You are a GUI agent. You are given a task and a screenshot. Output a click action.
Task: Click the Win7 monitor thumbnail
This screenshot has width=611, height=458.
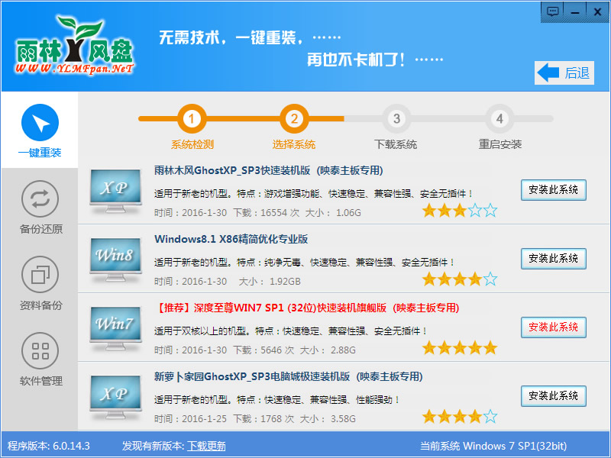[116, 328]
